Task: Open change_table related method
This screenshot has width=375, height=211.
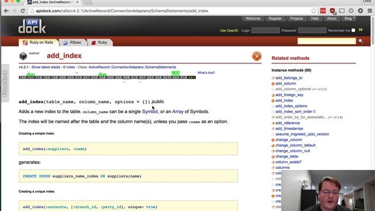Action: coord(287,156)
